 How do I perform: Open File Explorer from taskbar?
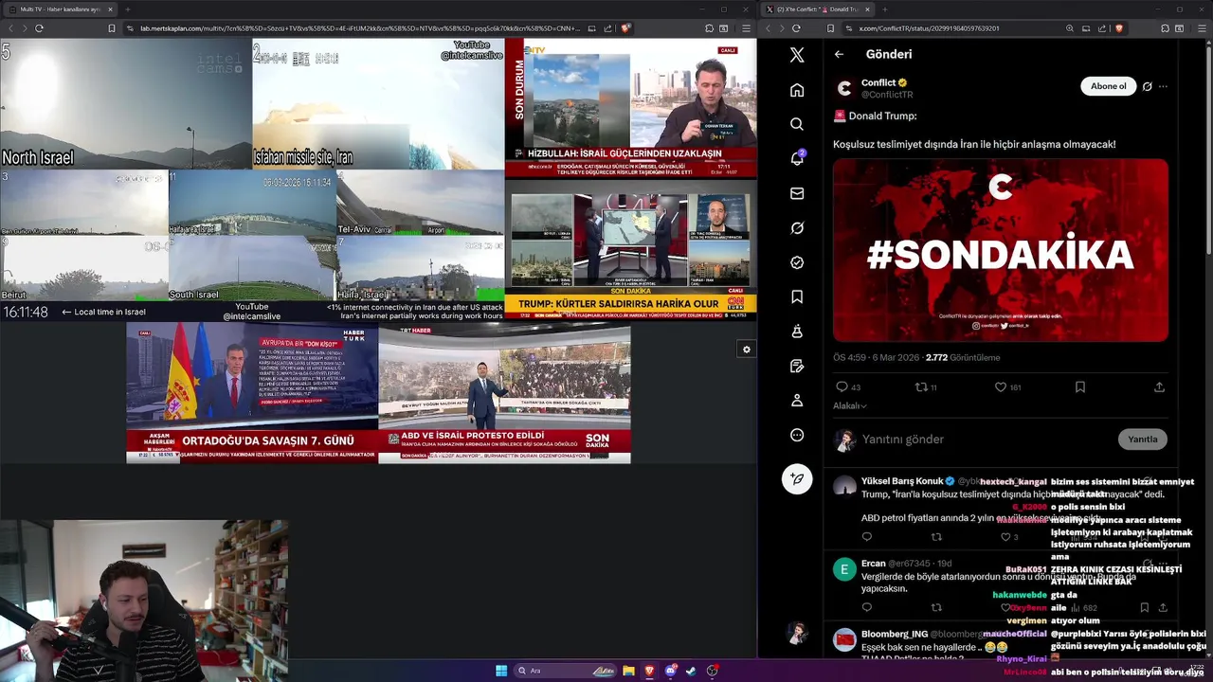click(628, 671)
